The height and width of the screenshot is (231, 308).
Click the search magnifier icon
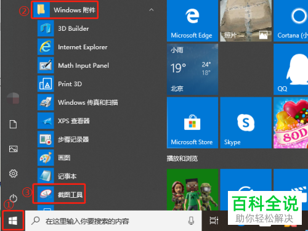click(36, 221)
